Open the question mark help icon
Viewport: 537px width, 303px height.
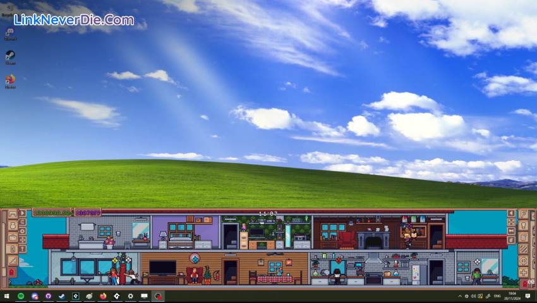click(23, 249)
